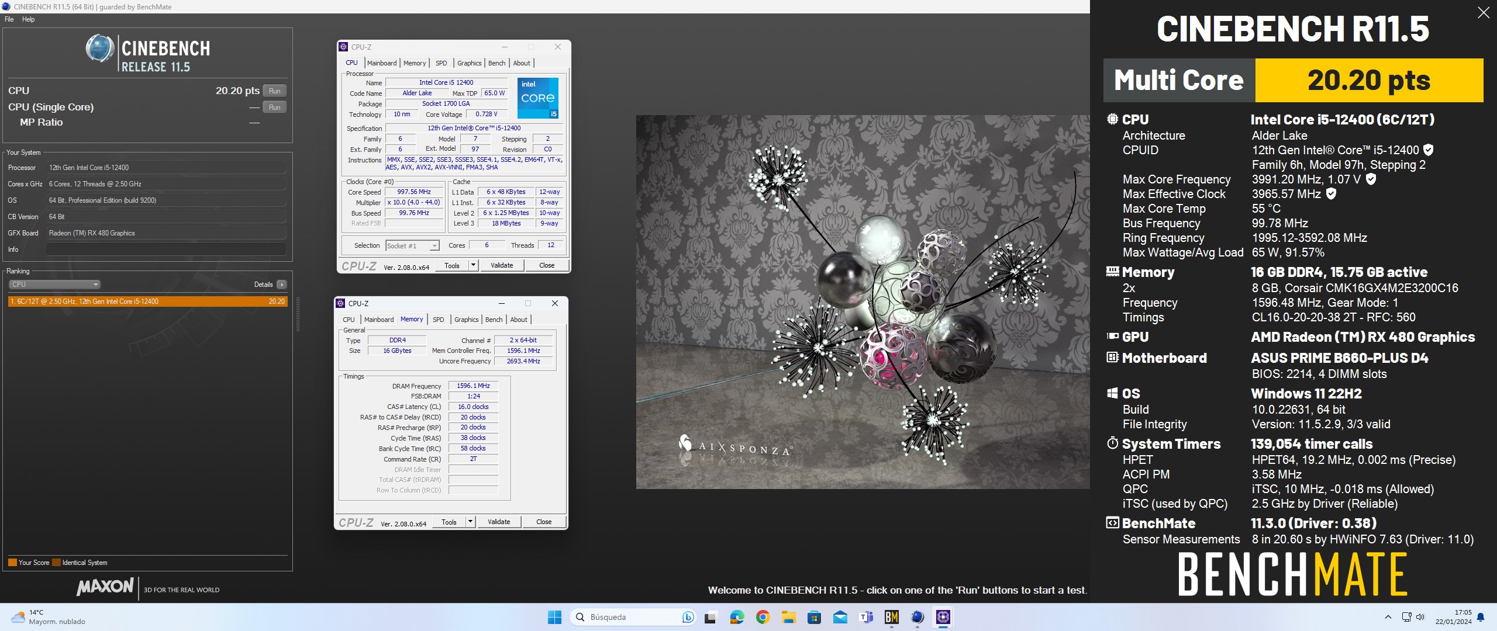Switch to CPU tab in lower CPU-Z
The image size is (1497, 631).
tap(349, 320)
